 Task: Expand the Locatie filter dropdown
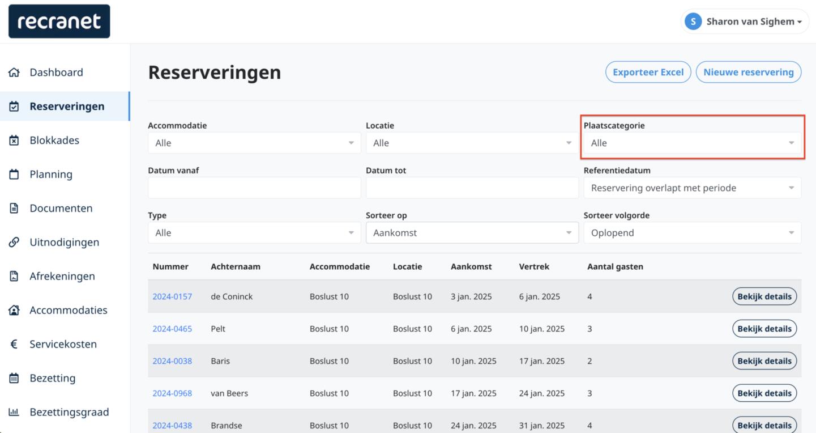click(472, 143)
